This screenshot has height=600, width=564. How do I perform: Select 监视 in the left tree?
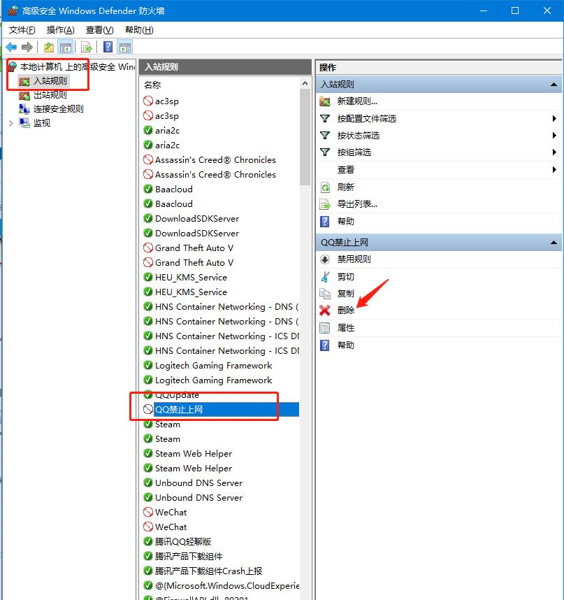[42, 123]
